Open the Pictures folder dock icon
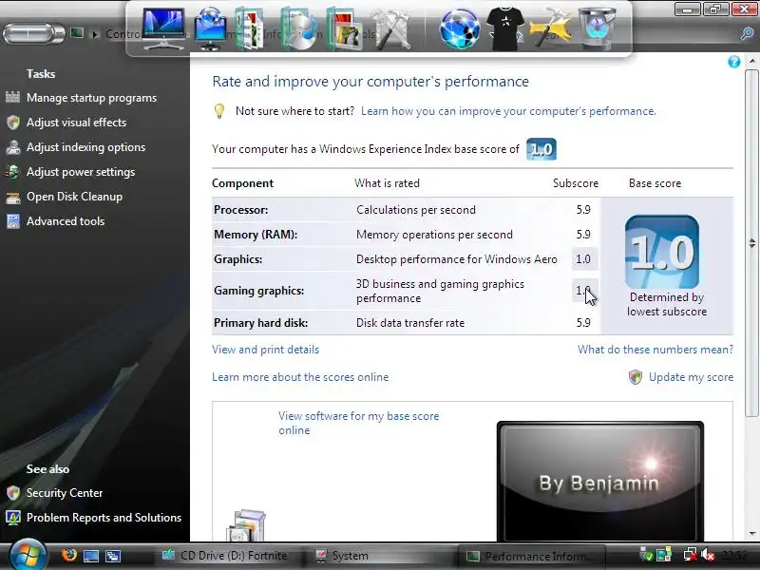 (x=344, y=29)
